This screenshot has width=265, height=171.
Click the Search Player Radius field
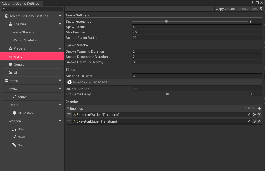[197, 38]
